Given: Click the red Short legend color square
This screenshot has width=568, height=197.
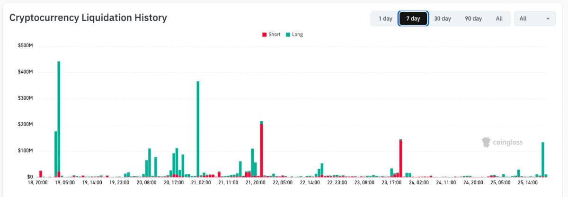Looking at the screenshot, I should pos(264,34).
